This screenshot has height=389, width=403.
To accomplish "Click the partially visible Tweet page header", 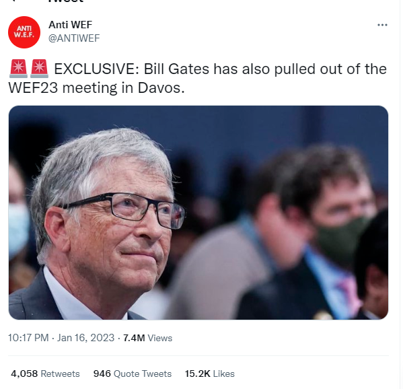I will 66,1.
